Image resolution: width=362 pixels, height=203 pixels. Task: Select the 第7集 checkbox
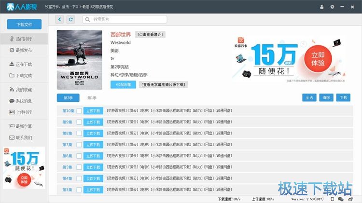point(79,145)
